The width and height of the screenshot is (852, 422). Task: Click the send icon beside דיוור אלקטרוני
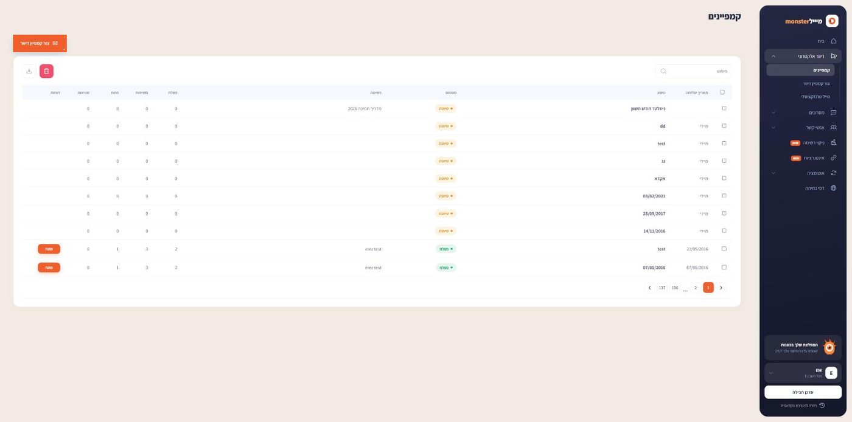(x=833, y=56)
